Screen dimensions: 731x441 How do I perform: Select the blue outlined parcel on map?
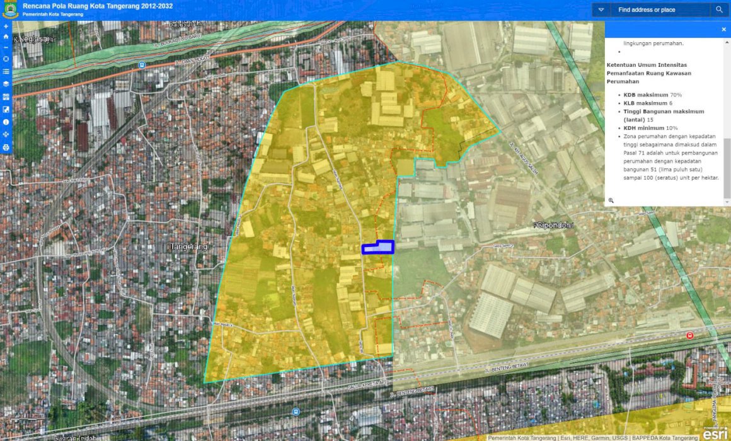pyautogui.click(x=378, y=248)
